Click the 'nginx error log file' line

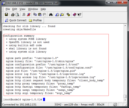[45, 74]
